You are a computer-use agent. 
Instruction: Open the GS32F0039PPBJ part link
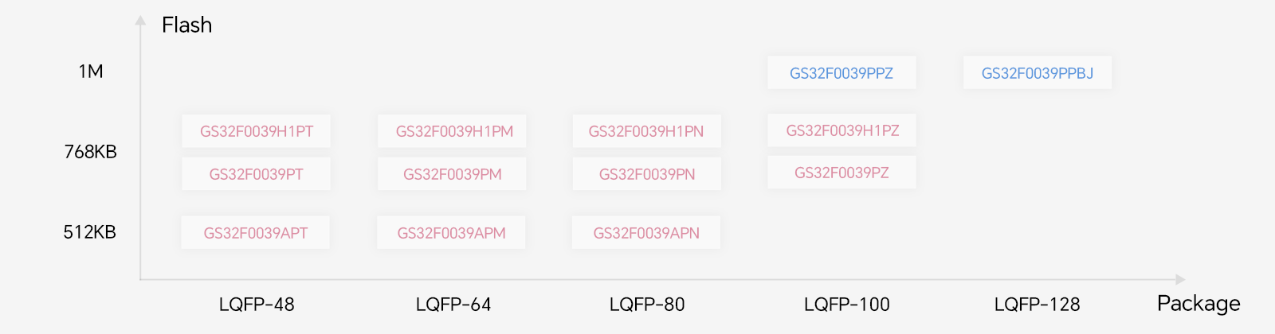tap(1037, 73)
